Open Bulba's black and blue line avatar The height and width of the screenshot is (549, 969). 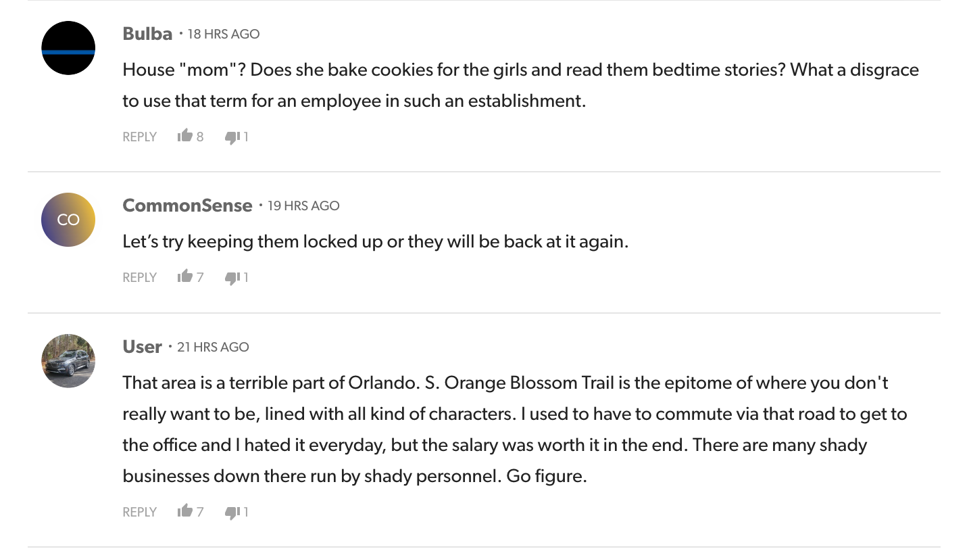pos(68,48)
